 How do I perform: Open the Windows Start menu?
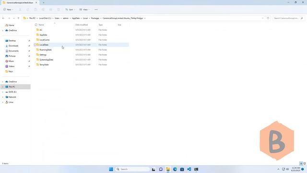111,169
